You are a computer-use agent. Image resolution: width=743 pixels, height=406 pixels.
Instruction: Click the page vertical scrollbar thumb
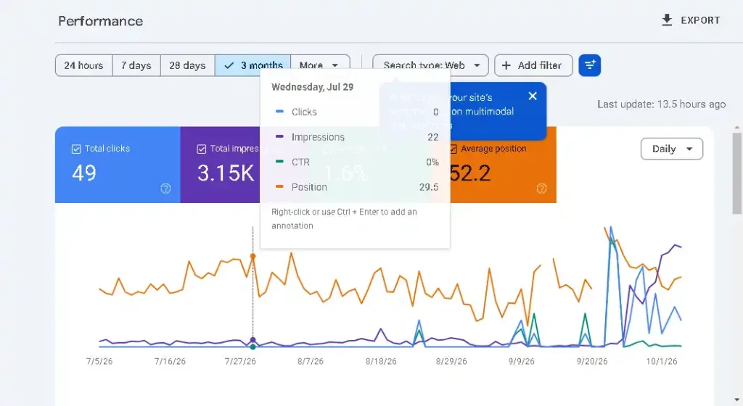737,173
